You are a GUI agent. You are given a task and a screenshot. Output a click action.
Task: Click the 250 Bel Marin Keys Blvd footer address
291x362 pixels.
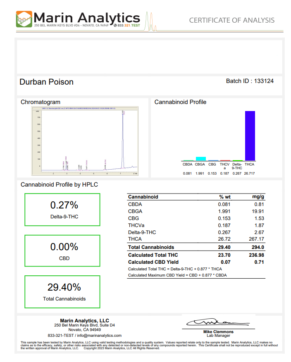[x=84, y=325]
